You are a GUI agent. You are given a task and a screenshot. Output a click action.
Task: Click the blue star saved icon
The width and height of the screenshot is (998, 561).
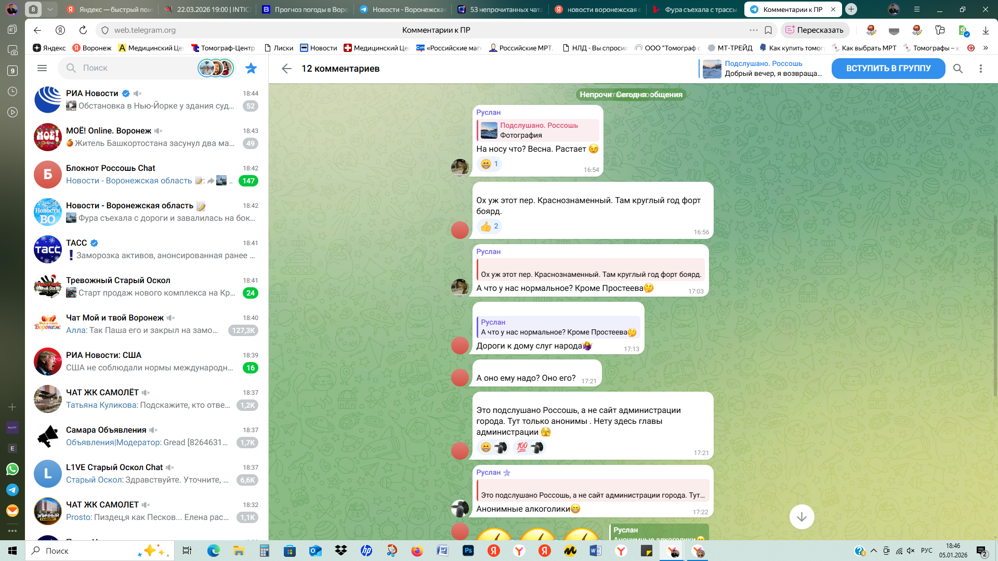pyautogui.click(x=251, y=68)
